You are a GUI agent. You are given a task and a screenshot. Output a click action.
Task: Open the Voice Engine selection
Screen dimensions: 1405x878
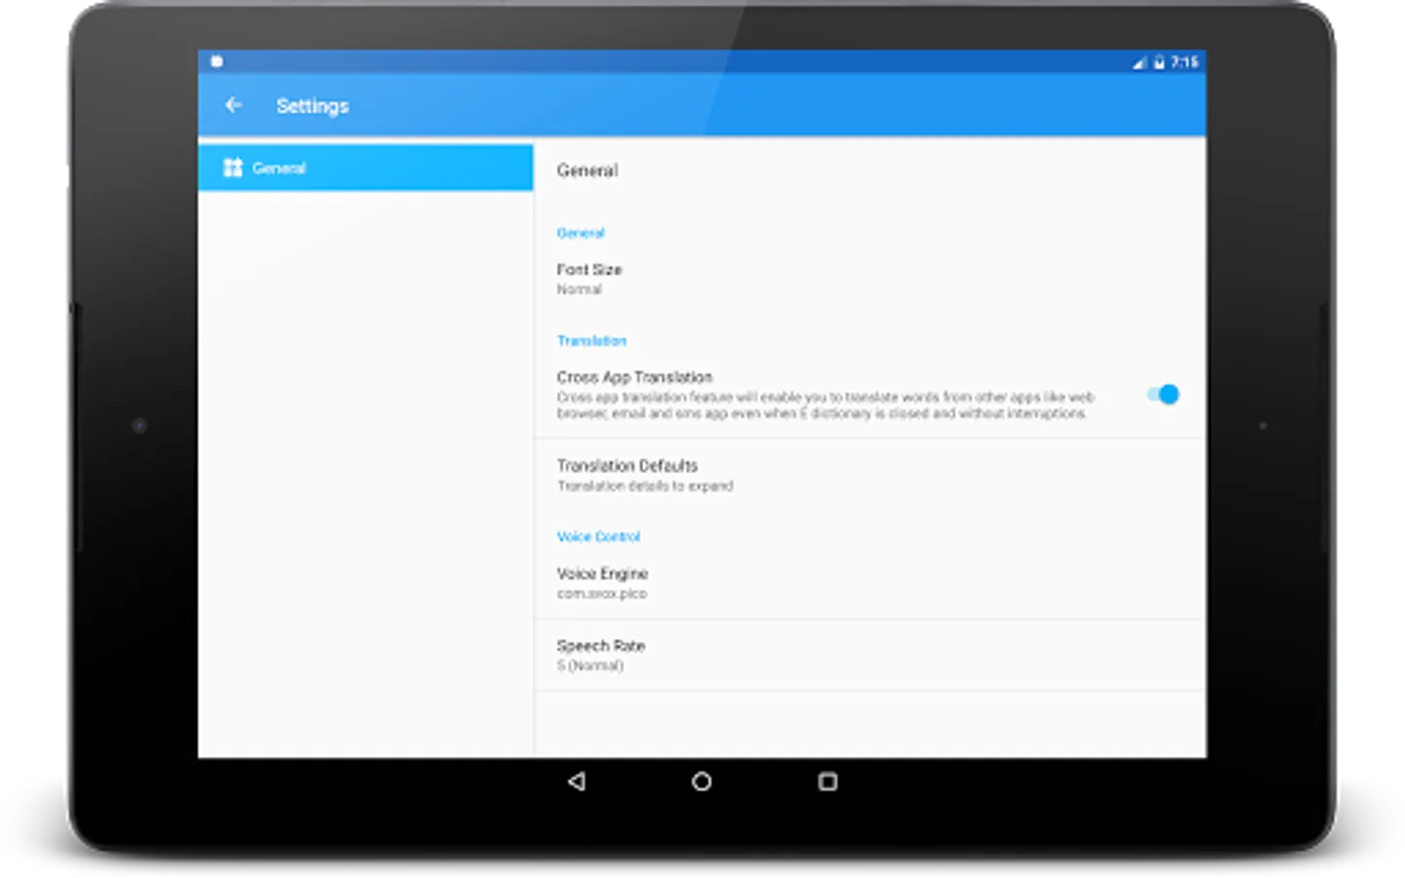tap(869, 582)
